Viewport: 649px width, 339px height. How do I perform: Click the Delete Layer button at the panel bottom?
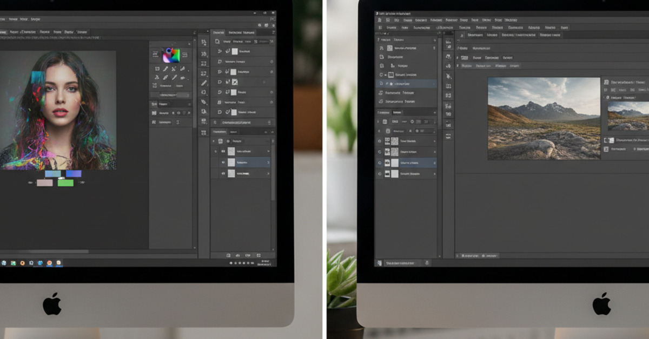coord(257,254)
